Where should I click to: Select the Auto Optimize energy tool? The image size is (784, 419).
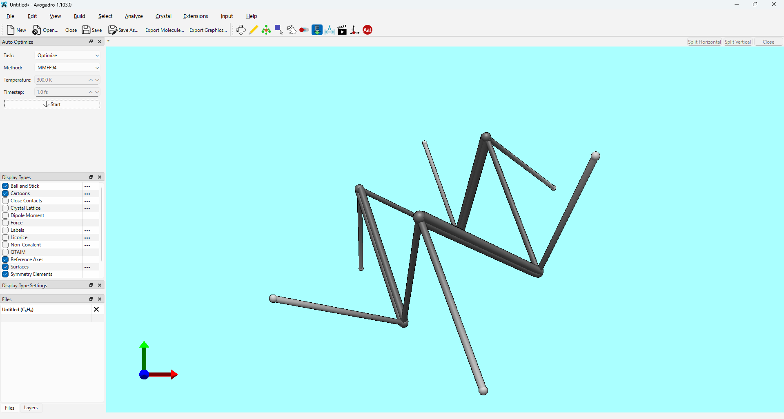point(317,30)
